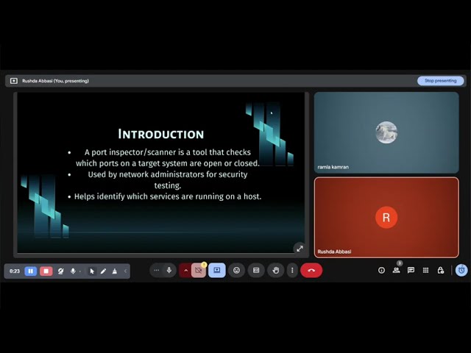This screenshot has height=353, width=471.
Task: Open audio options three-dot menu in Meet
Action: point(156,270)
